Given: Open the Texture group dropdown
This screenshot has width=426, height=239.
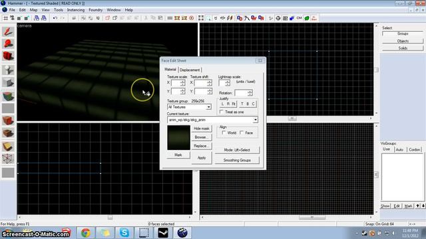Looking at the screenshot, I should click(x=208, y=108).
